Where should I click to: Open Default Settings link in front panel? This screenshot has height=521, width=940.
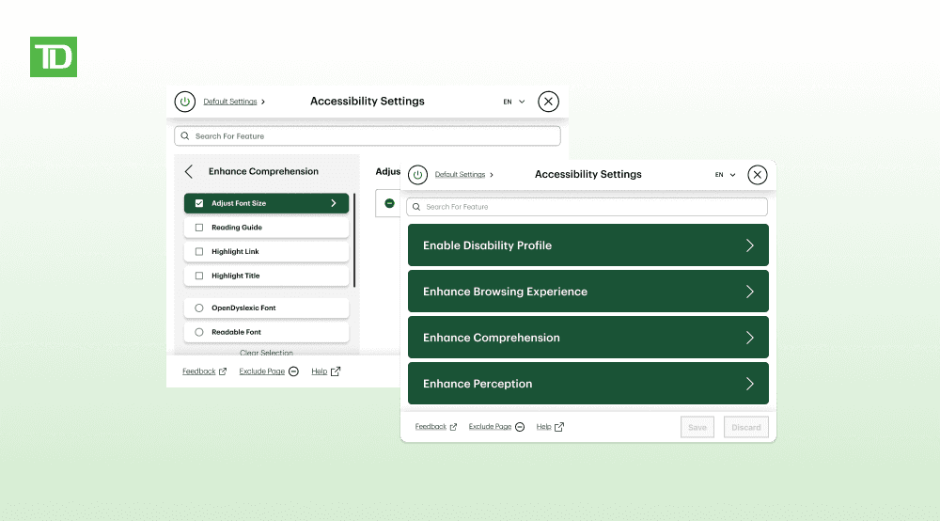point(460,175)
